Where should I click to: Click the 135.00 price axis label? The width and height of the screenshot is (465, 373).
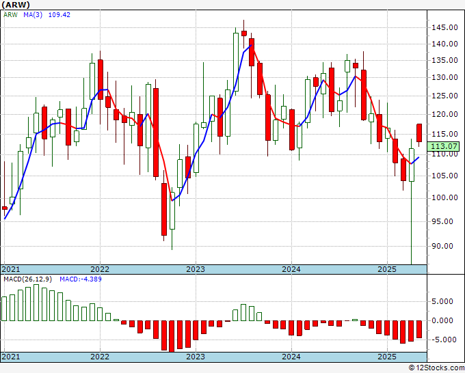coord(444,60)
